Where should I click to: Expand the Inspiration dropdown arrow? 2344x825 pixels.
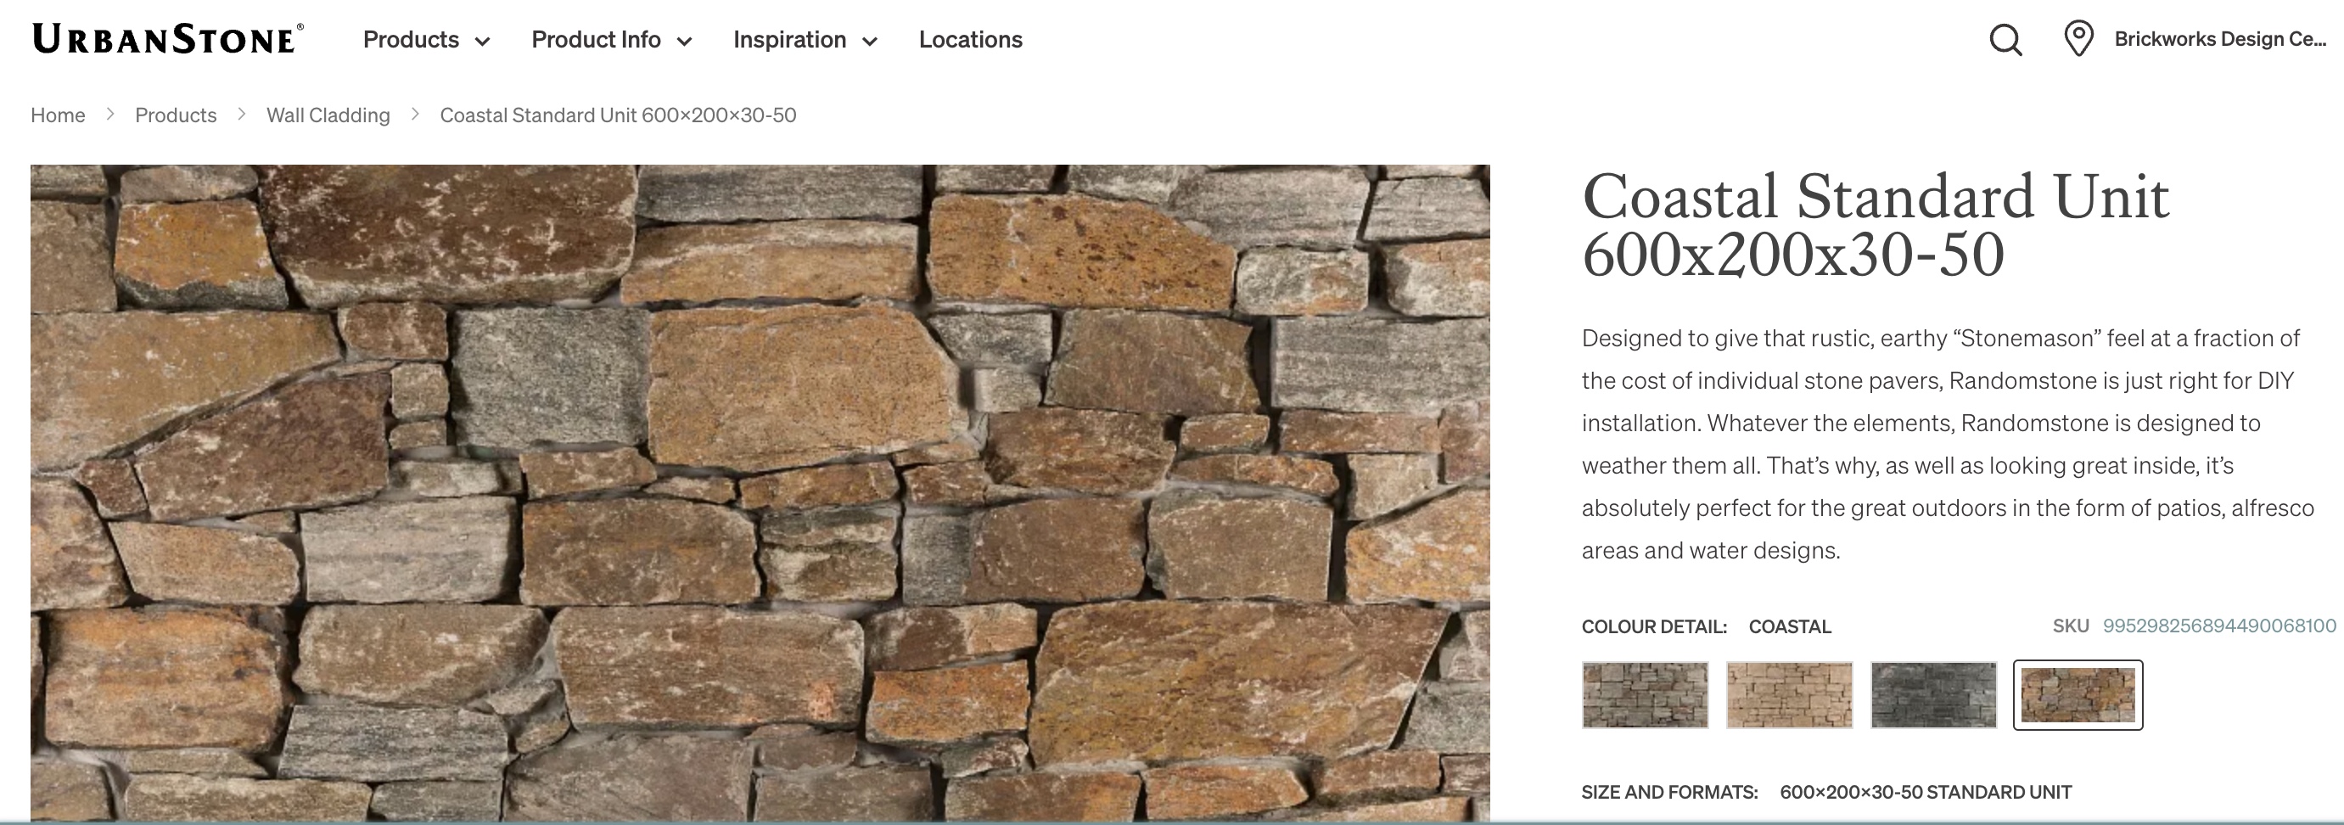[870, 41]
